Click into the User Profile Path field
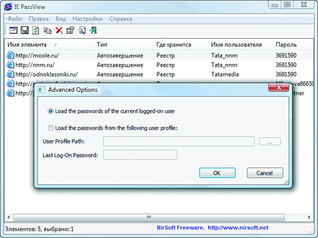The width and height of the screenshot is (318, 238). 179,141
